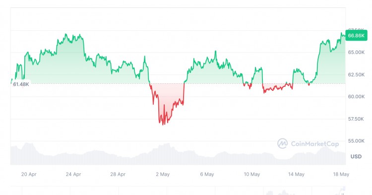Click the lowest red dip of the price line
The image size is (372, 195).
point(163,125)
